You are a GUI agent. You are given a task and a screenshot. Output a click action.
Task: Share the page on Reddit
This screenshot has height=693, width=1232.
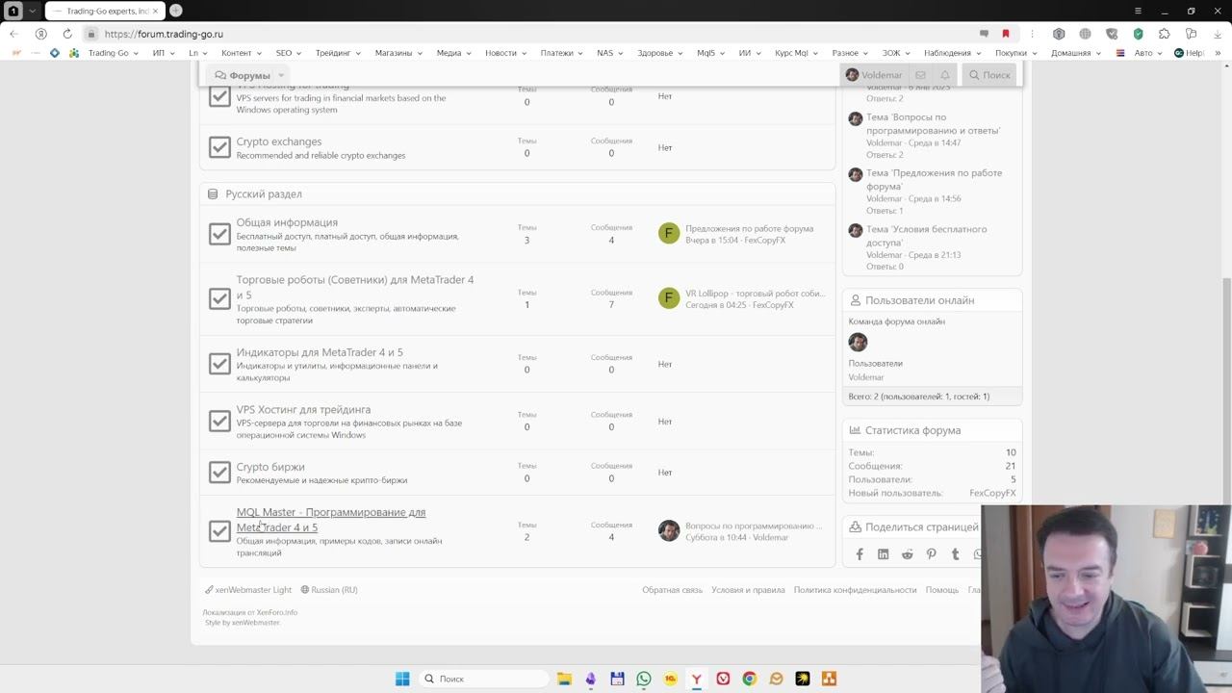907,554
